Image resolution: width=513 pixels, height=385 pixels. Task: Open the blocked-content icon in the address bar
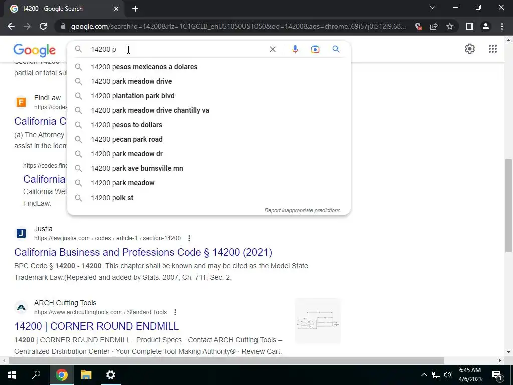tap(418, 26)
